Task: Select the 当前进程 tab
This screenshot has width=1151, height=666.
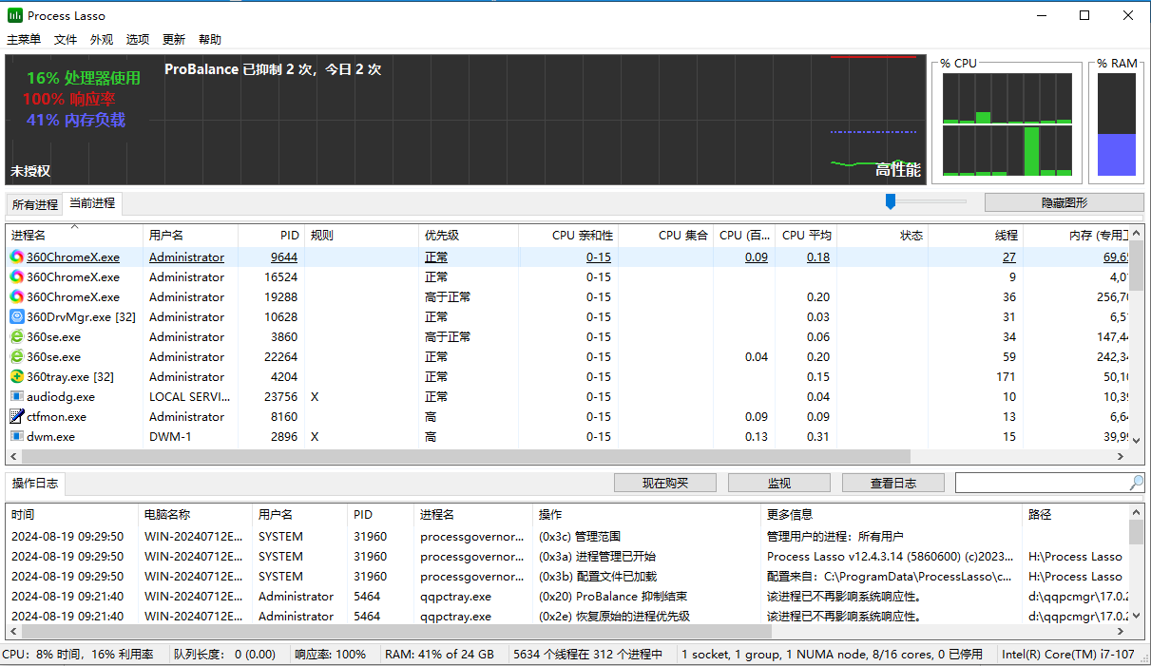Action: pyautogui.click(x=93, y=203)
